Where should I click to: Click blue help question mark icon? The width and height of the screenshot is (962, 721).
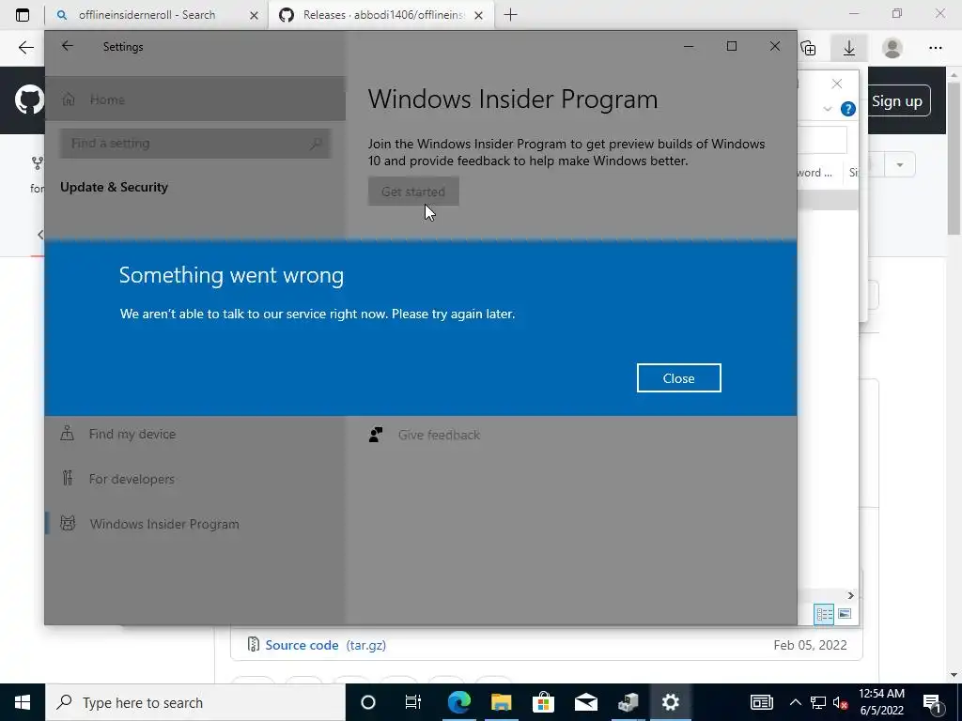coord(848,109)
